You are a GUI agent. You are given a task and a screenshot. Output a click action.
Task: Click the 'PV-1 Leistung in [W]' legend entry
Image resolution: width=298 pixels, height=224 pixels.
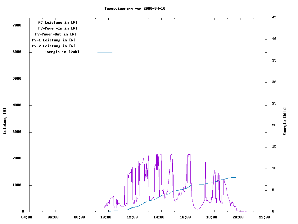pos(54,40)
